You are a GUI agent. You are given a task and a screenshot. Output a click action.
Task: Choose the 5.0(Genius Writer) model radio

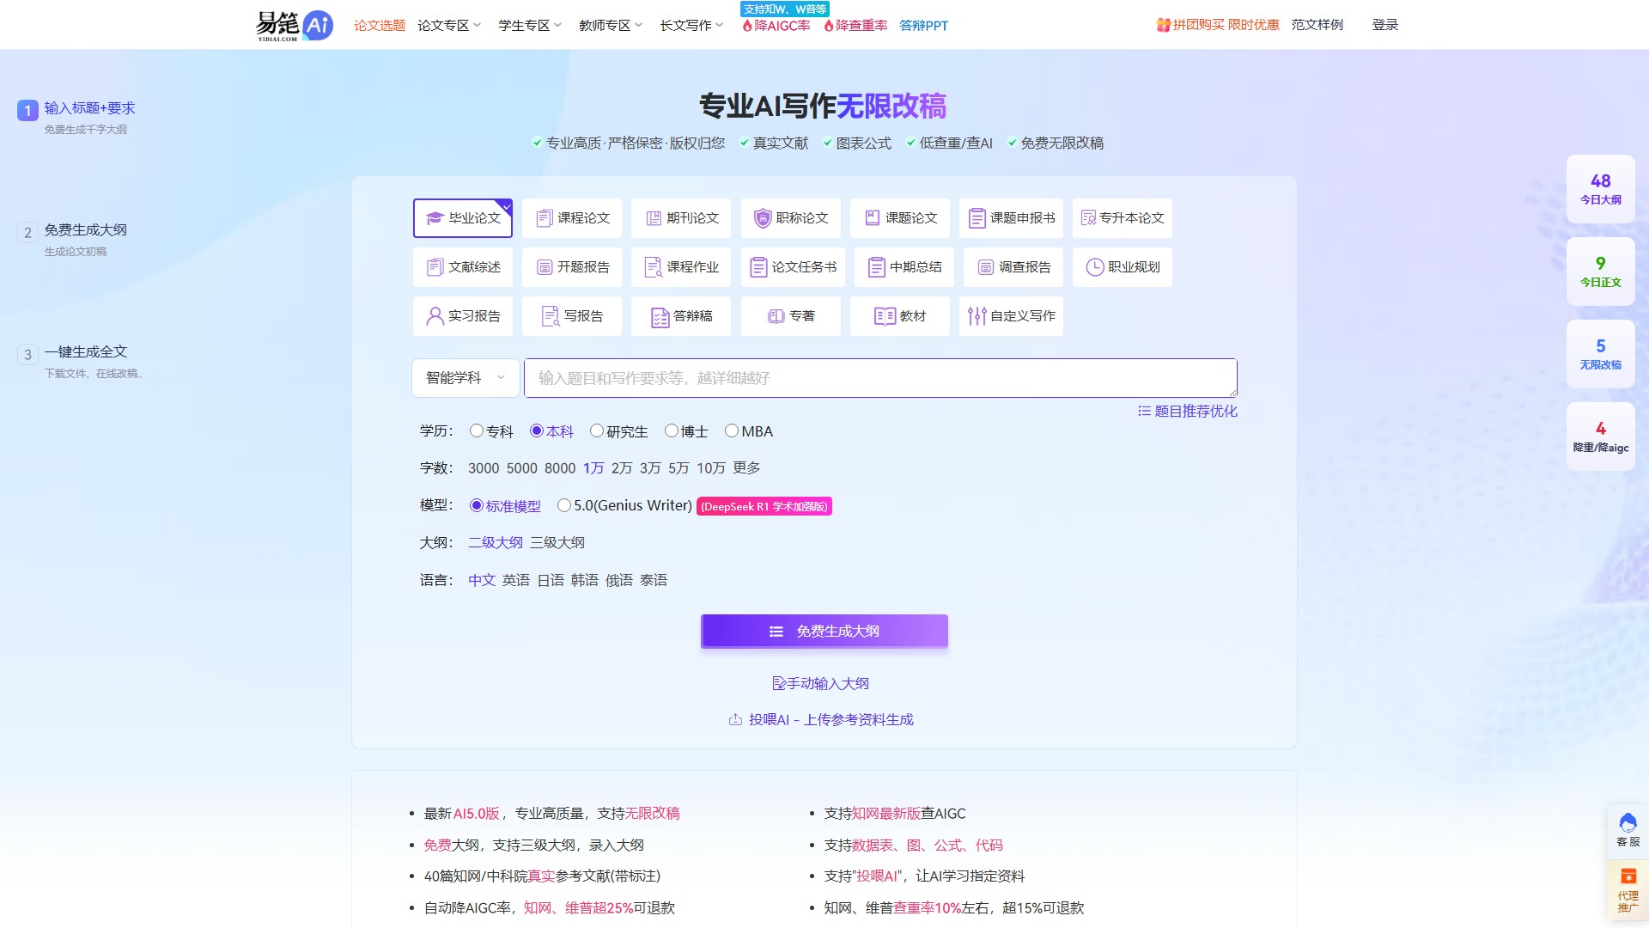pyautogui.click(x=564, y=506)
